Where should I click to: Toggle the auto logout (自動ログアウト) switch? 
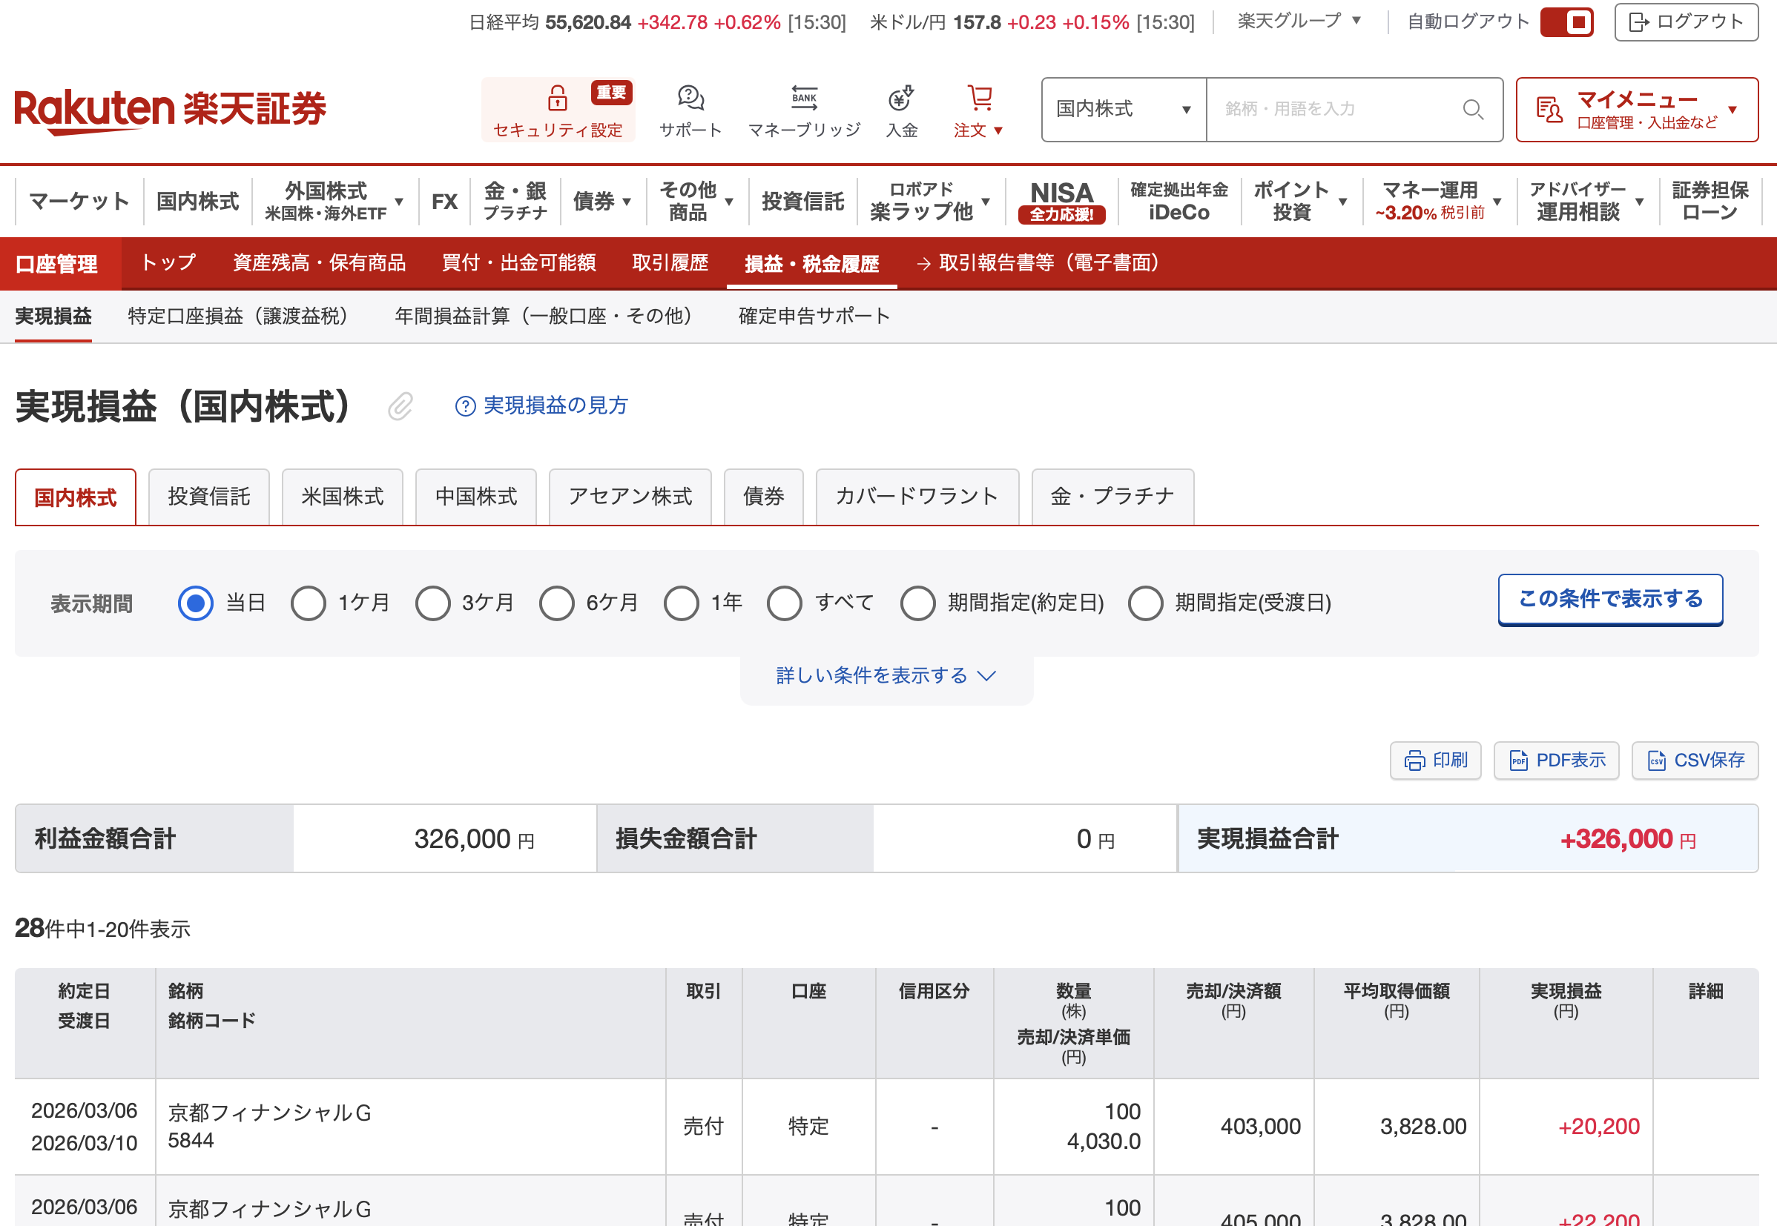pyautogui.click(x=1566, y=21)
